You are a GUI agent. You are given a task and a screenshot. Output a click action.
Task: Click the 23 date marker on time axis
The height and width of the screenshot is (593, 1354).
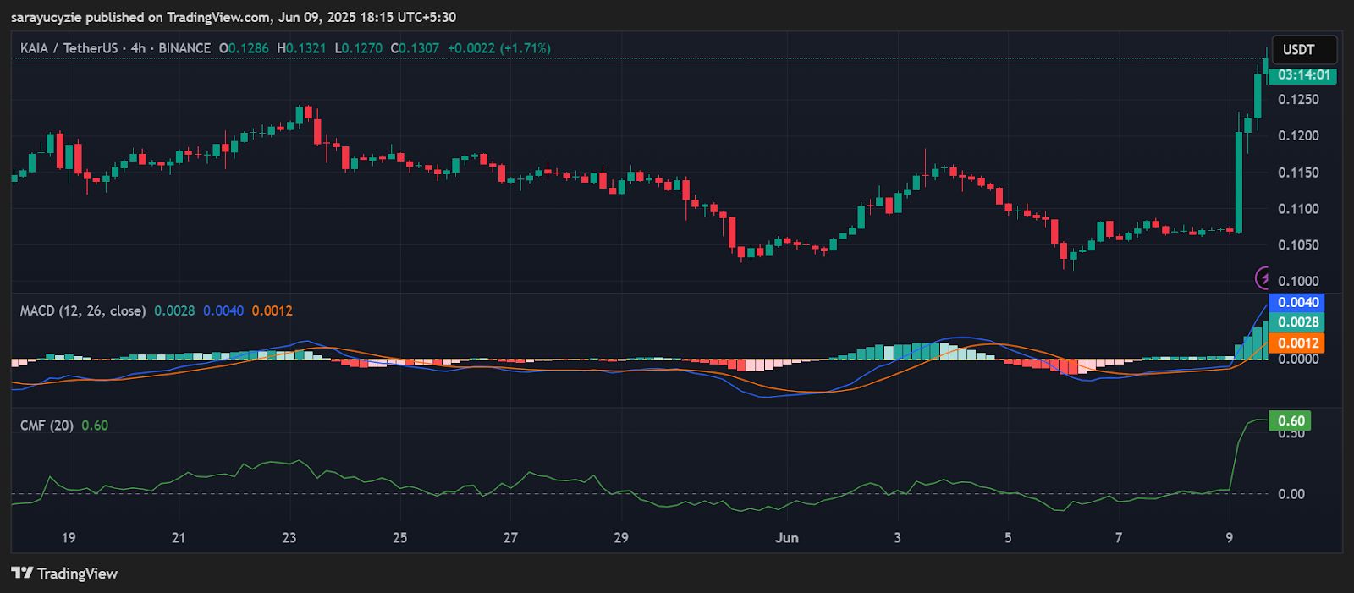(289, 538)
